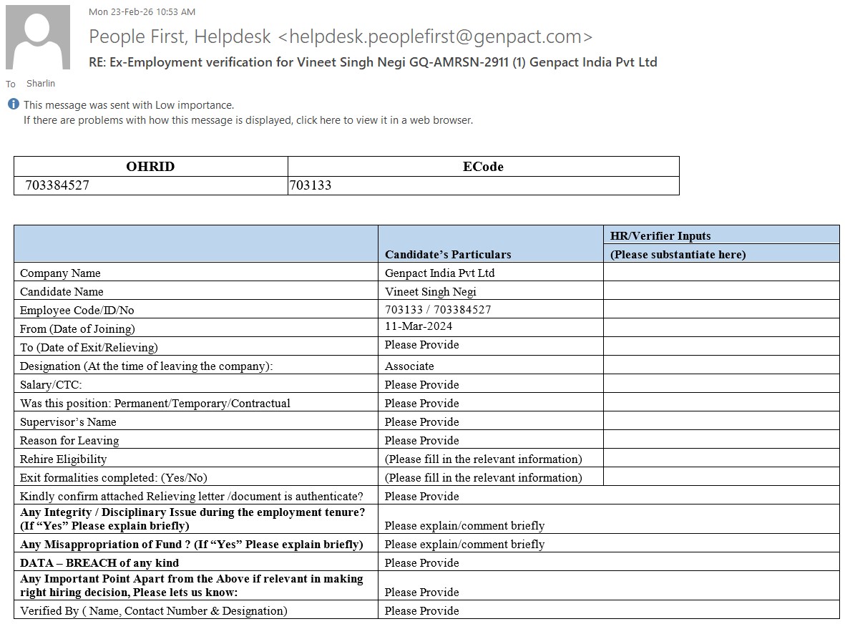Click the Exit formalities completed label
This screenshot has width=845, height=624.
pos(114,478)
